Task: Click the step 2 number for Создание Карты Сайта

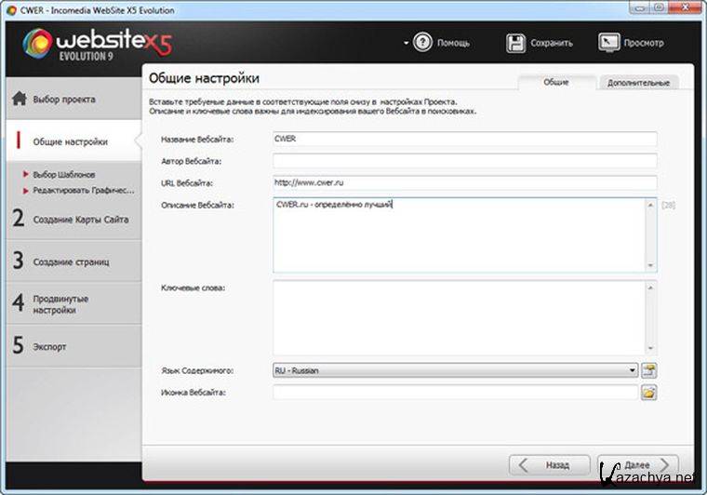Action: [x=18, y=220]
